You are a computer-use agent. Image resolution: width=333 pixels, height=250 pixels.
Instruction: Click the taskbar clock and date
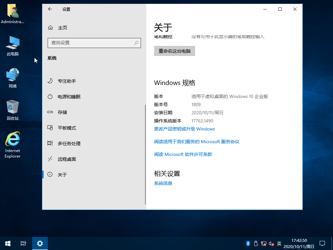click(x=299, y=243)
